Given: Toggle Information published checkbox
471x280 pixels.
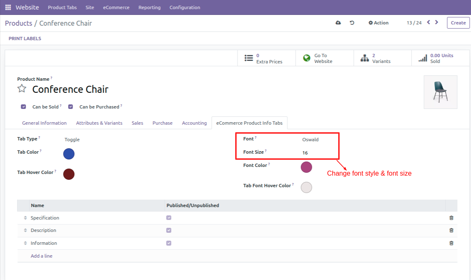Looking at the screenshot, I should coord(169,243).
